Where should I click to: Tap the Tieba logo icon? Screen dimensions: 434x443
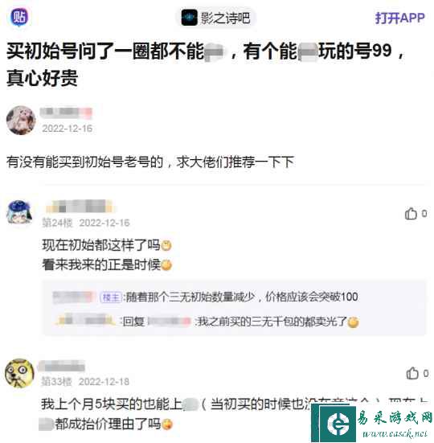click(x=19, y=17)
